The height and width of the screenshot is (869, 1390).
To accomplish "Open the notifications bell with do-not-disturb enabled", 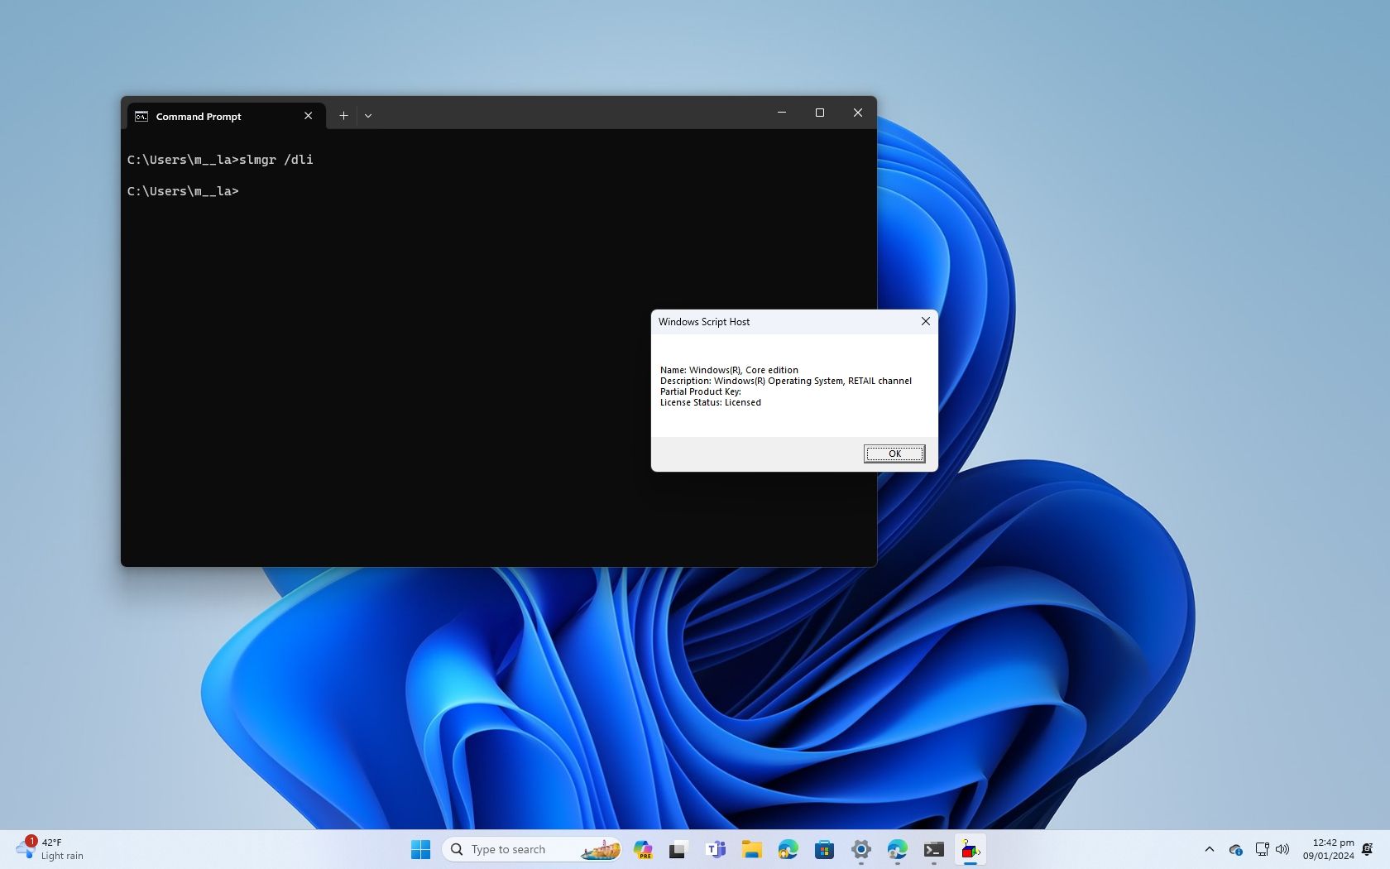I will (x=1366, y=849).
